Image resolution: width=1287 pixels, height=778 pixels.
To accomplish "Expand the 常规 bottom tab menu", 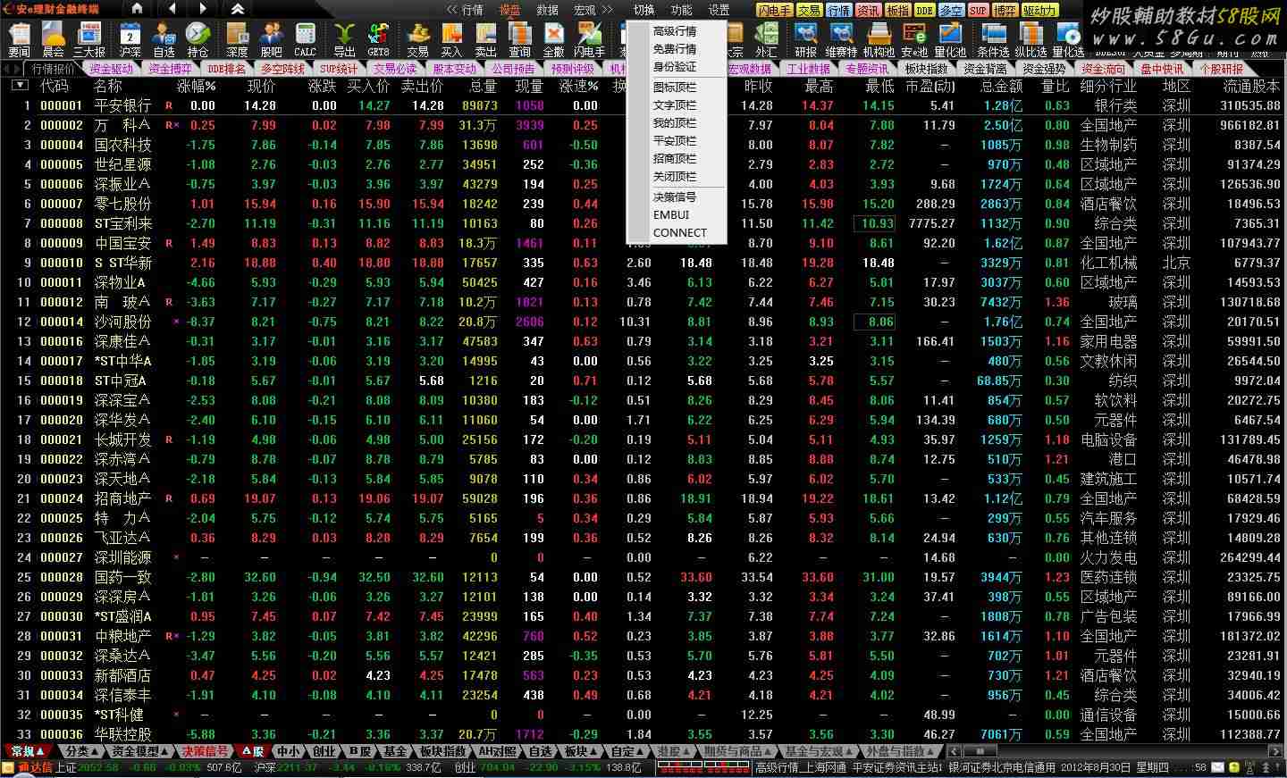I will (x=29, y=751).
